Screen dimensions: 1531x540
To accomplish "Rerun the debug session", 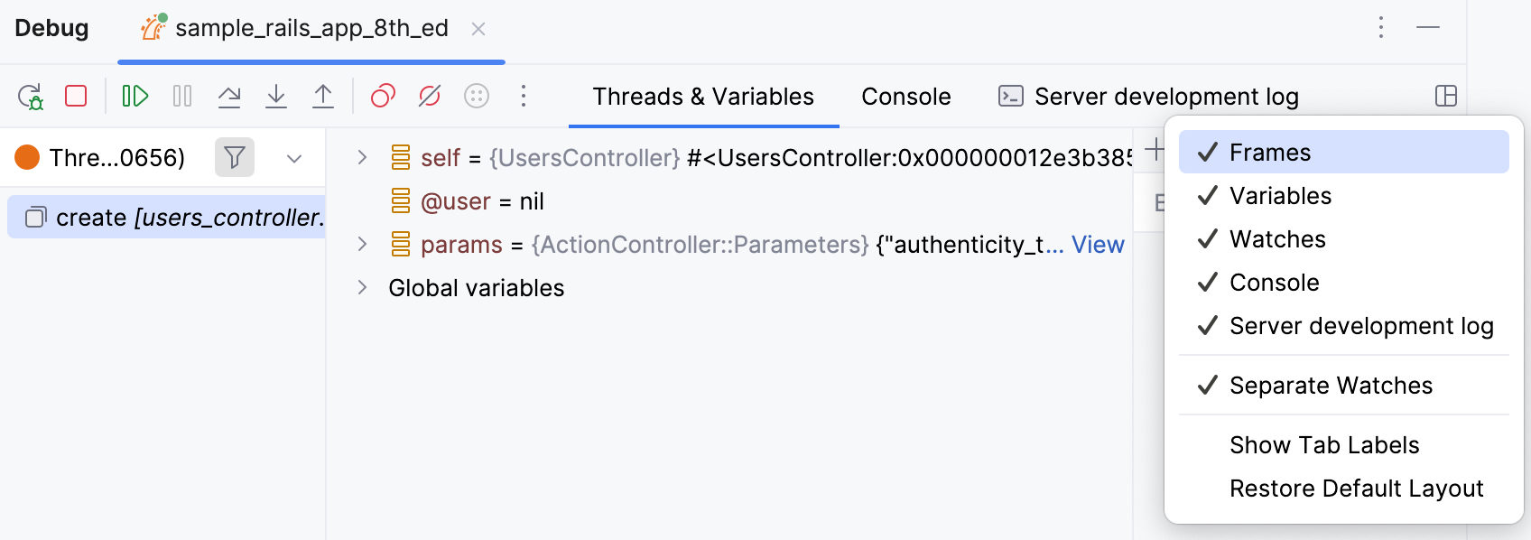I will point(29,96).
